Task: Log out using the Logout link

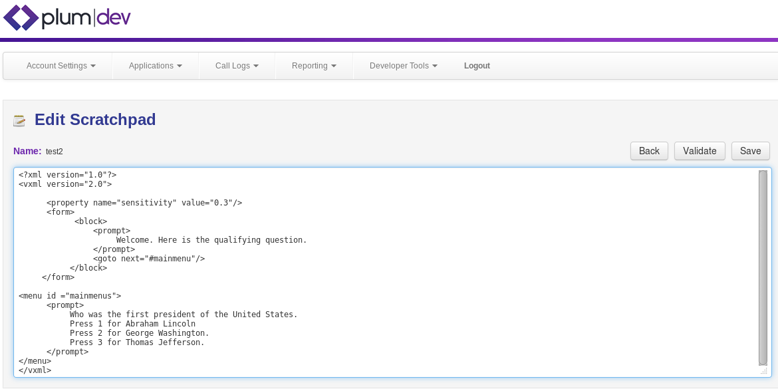Action: (477, 66)
